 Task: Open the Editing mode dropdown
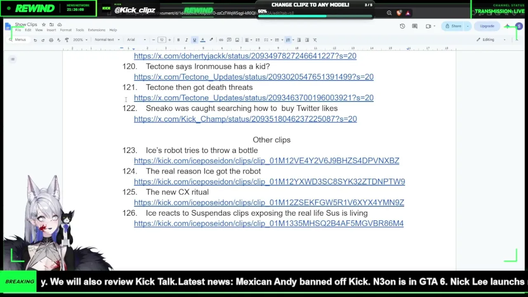point(491,40)
